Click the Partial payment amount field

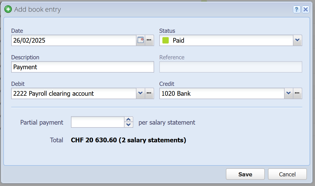[98, 122]
